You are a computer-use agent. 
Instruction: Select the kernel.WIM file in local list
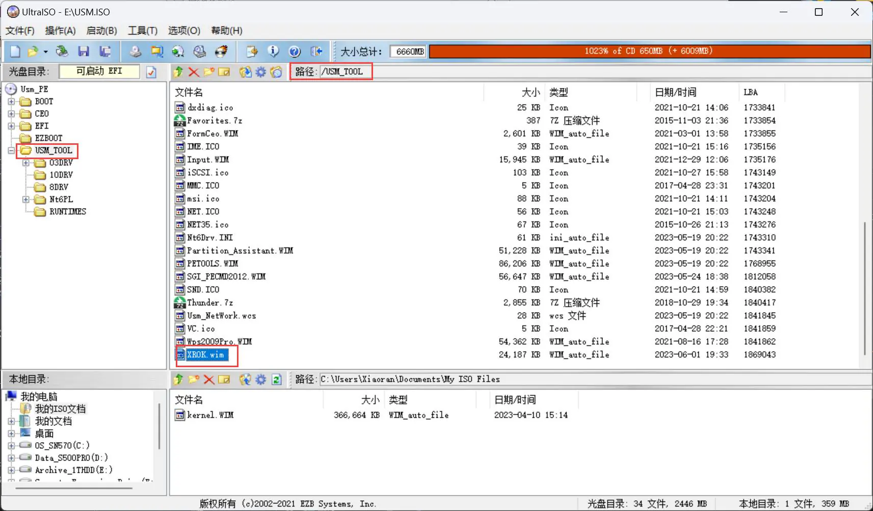(209, 415)
